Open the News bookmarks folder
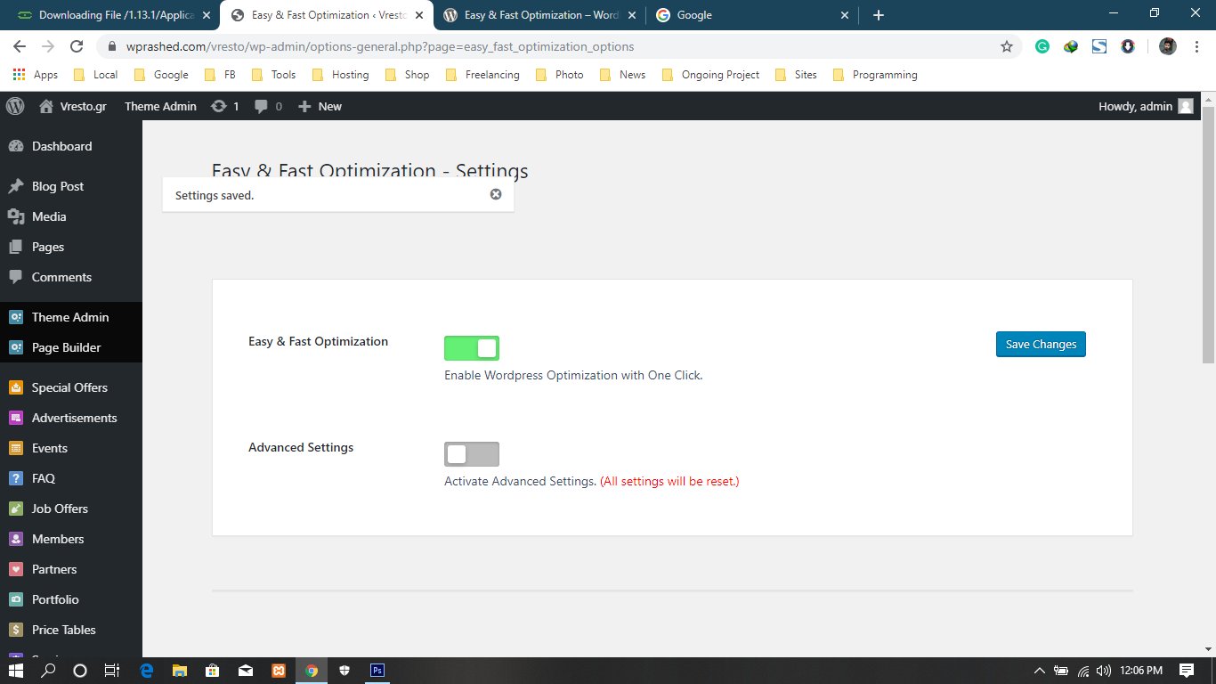 622,75
